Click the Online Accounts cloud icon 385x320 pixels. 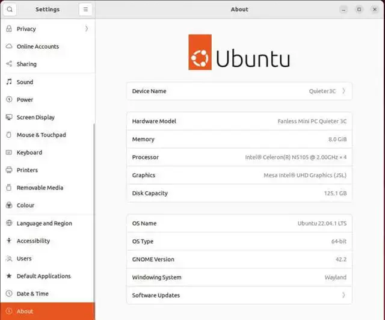[x=9, y=46]
